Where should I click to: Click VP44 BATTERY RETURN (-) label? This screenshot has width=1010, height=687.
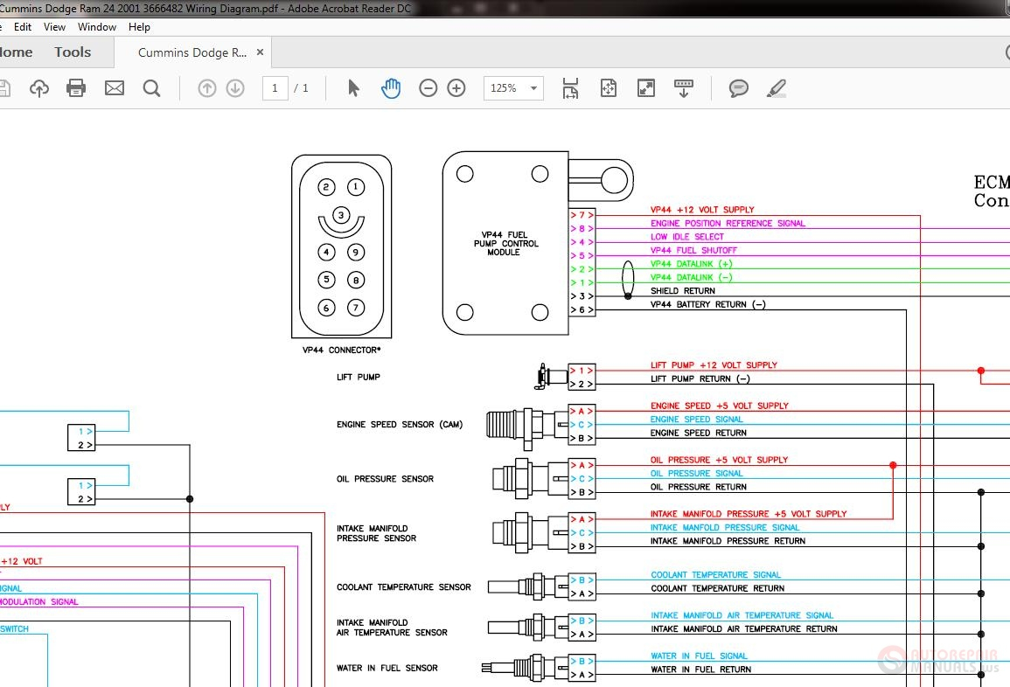pos(708,304)
